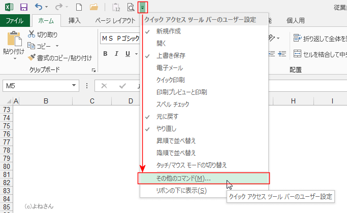This screenshot has height=213, width=347.
Task: Open the Name Box dropdown arrow
Action: pos(74,86)
